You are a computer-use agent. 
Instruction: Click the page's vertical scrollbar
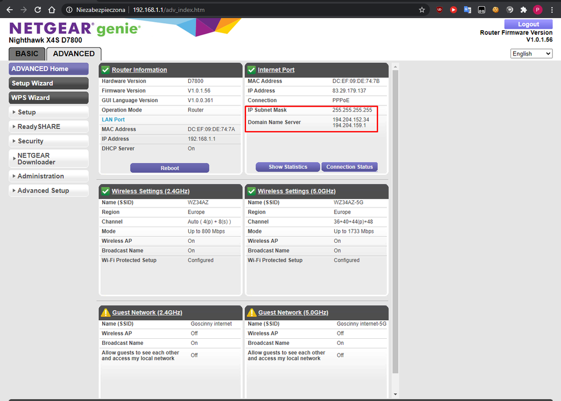pos(395,224)
